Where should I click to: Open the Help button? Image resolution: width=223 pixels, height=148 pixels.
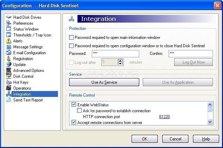click(x=206, y=139)
